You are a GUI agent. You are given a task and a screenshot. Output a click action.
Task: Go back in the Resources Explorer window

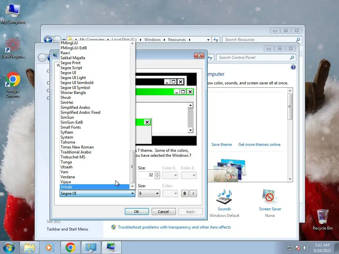click(x=48, y=40)
